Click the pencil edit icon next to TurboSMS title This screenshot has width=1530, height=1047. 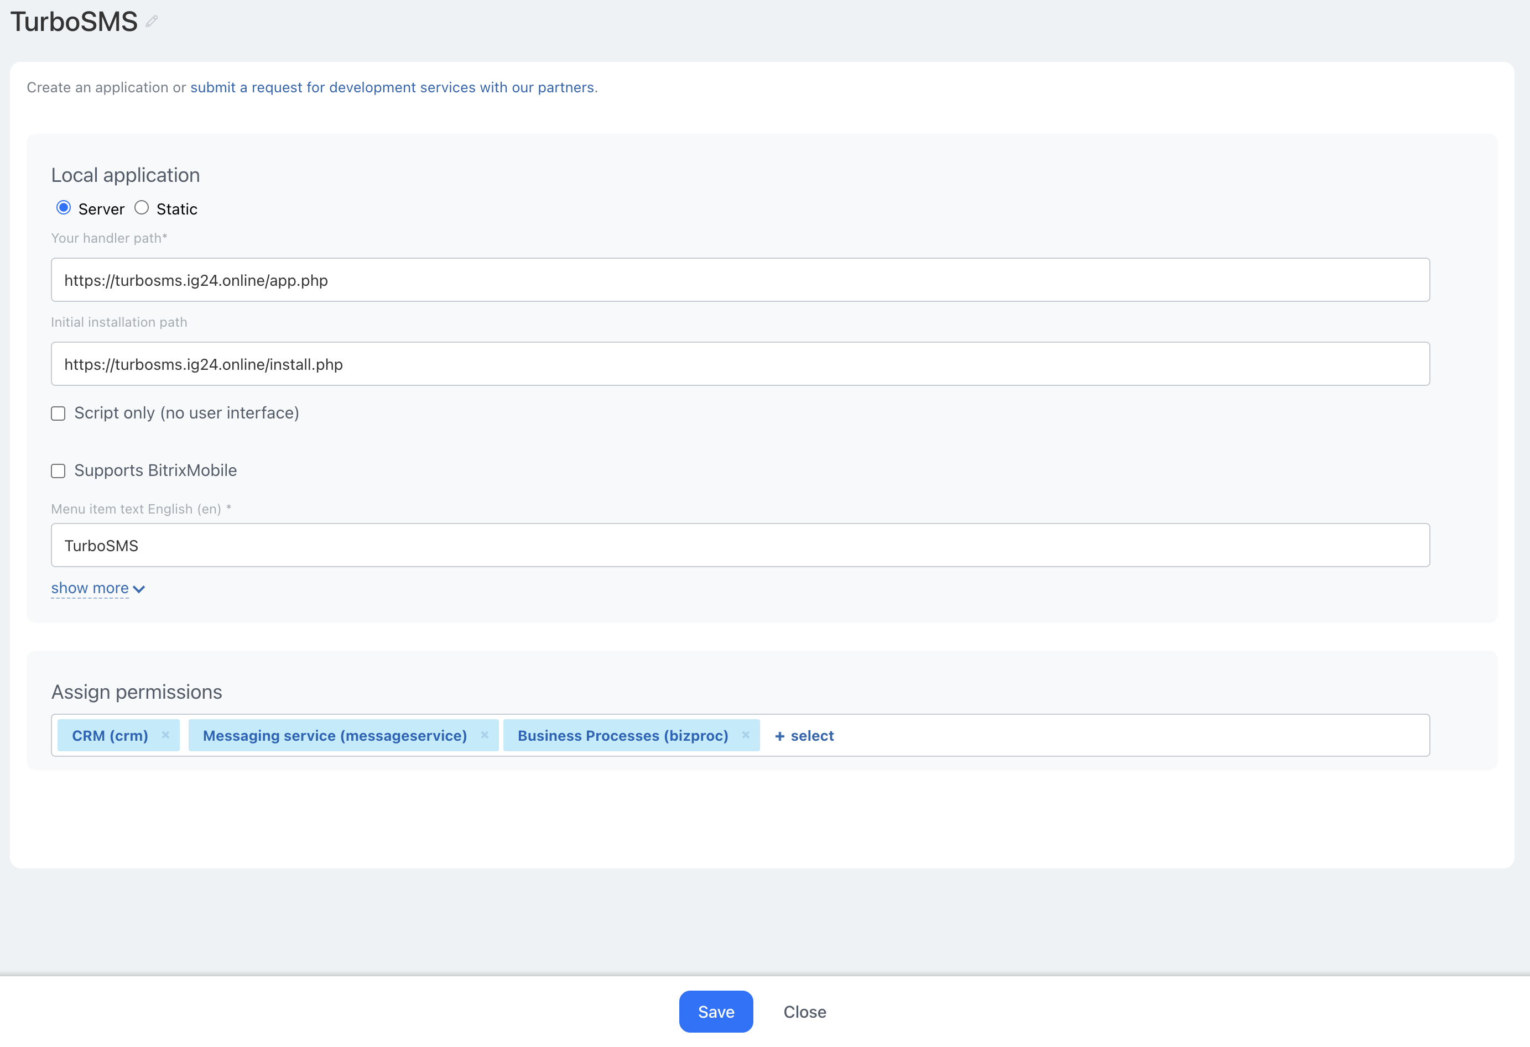point(152,22)
